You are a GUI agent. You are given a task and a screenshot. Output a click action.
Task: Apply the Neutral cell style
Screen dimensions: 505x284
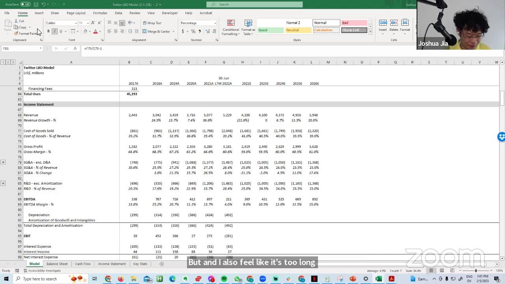[298, 30]
